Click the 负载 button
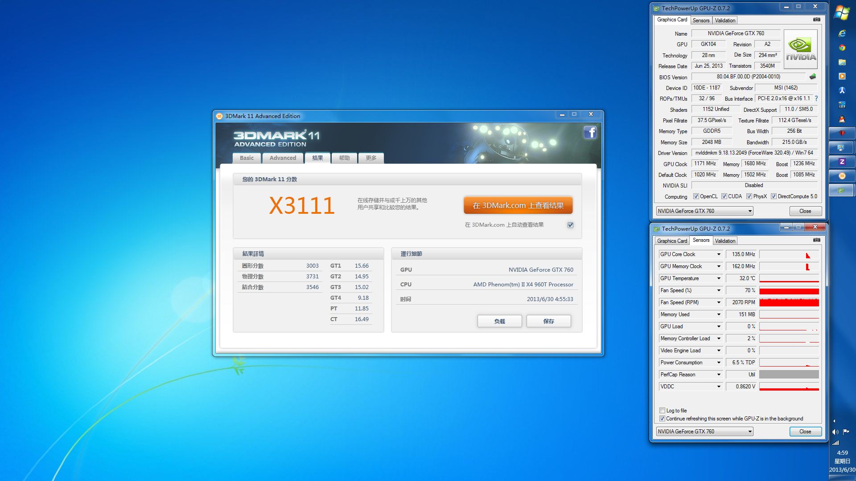 pyautogui.click(x=499, y=321)
